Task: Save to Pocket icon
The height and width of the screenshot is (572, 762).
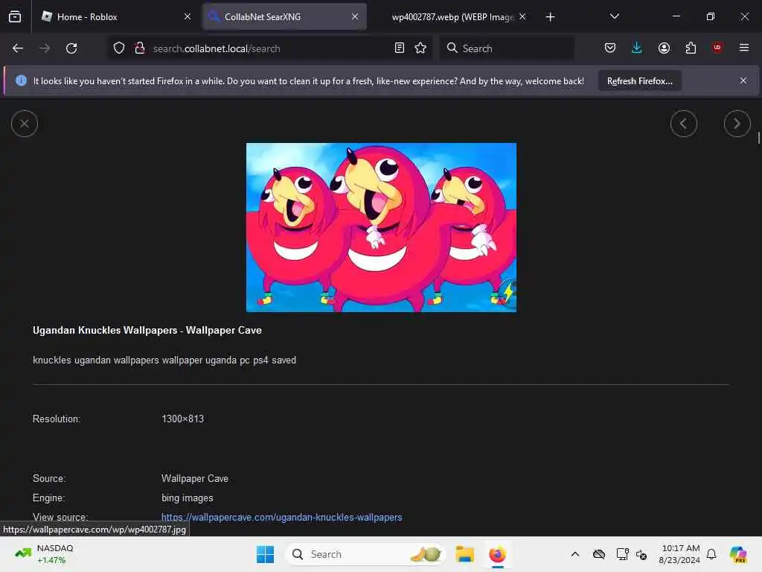Action: pyautogui.click(x=610, y=48)
